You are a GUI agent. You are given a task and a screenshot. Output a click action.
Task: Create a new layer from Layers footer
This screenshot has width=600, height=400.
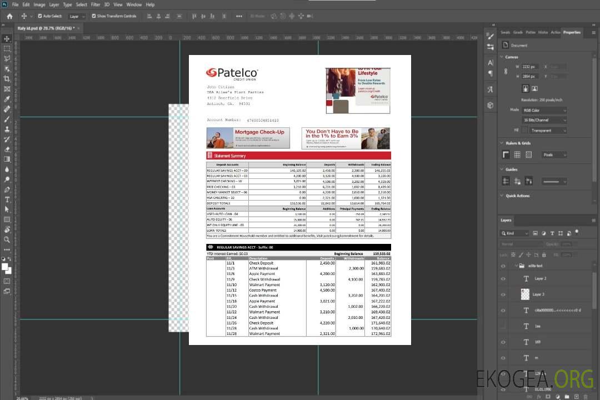tap(576, 397)
